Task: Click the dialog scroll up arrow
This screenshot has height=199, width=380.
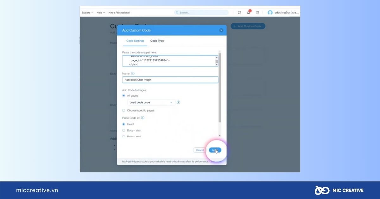Action: pos(220,51)
